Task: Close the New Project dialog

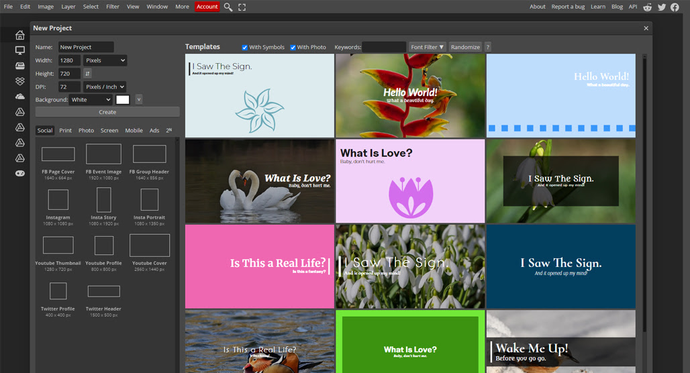Action: tap(646, 28)
